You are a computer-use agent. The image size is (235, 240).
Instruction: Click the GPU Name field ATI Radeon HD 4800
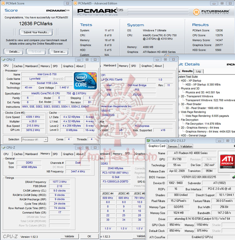tap(192, 153)
